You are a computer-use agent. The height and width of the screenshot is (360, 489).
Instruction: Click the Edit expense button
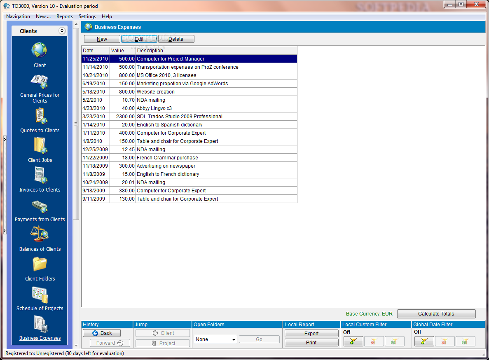(x=139, y=39)
